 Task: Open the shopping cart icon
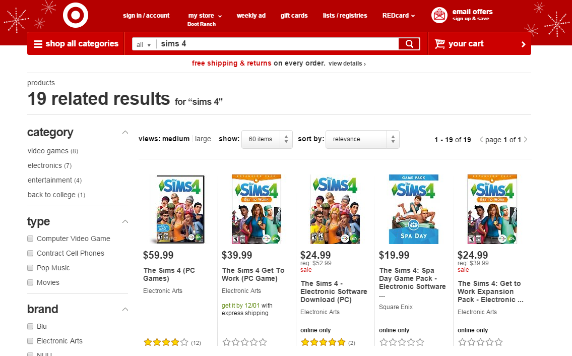click(439, 44)
